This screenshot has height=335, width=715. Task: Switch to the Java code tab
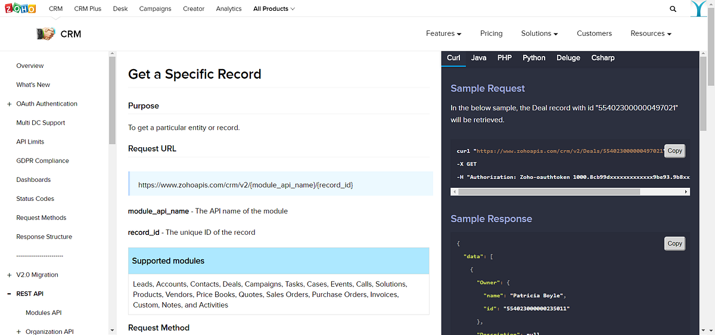tap(478, 58)
